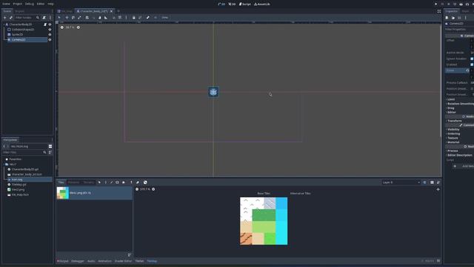Viewport: 474px width, 267px height.
Task: Click the lock selected node icon
Action: coord(133,18)
